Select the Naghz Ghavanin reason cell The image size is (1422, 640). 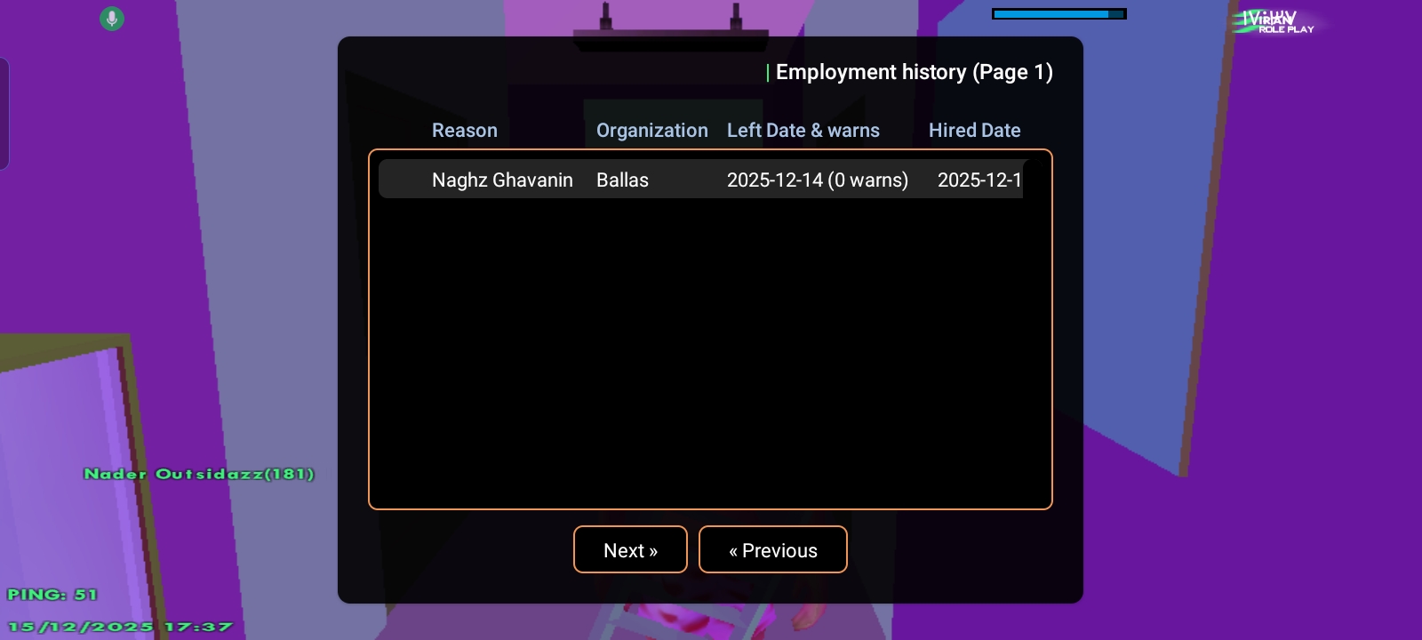502,180
